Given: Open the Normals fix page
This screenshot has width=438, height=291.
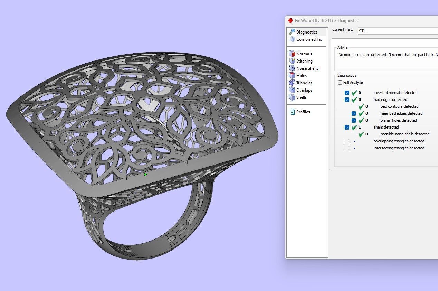Looking at the screenshot, I should click(x=304, y=54).
